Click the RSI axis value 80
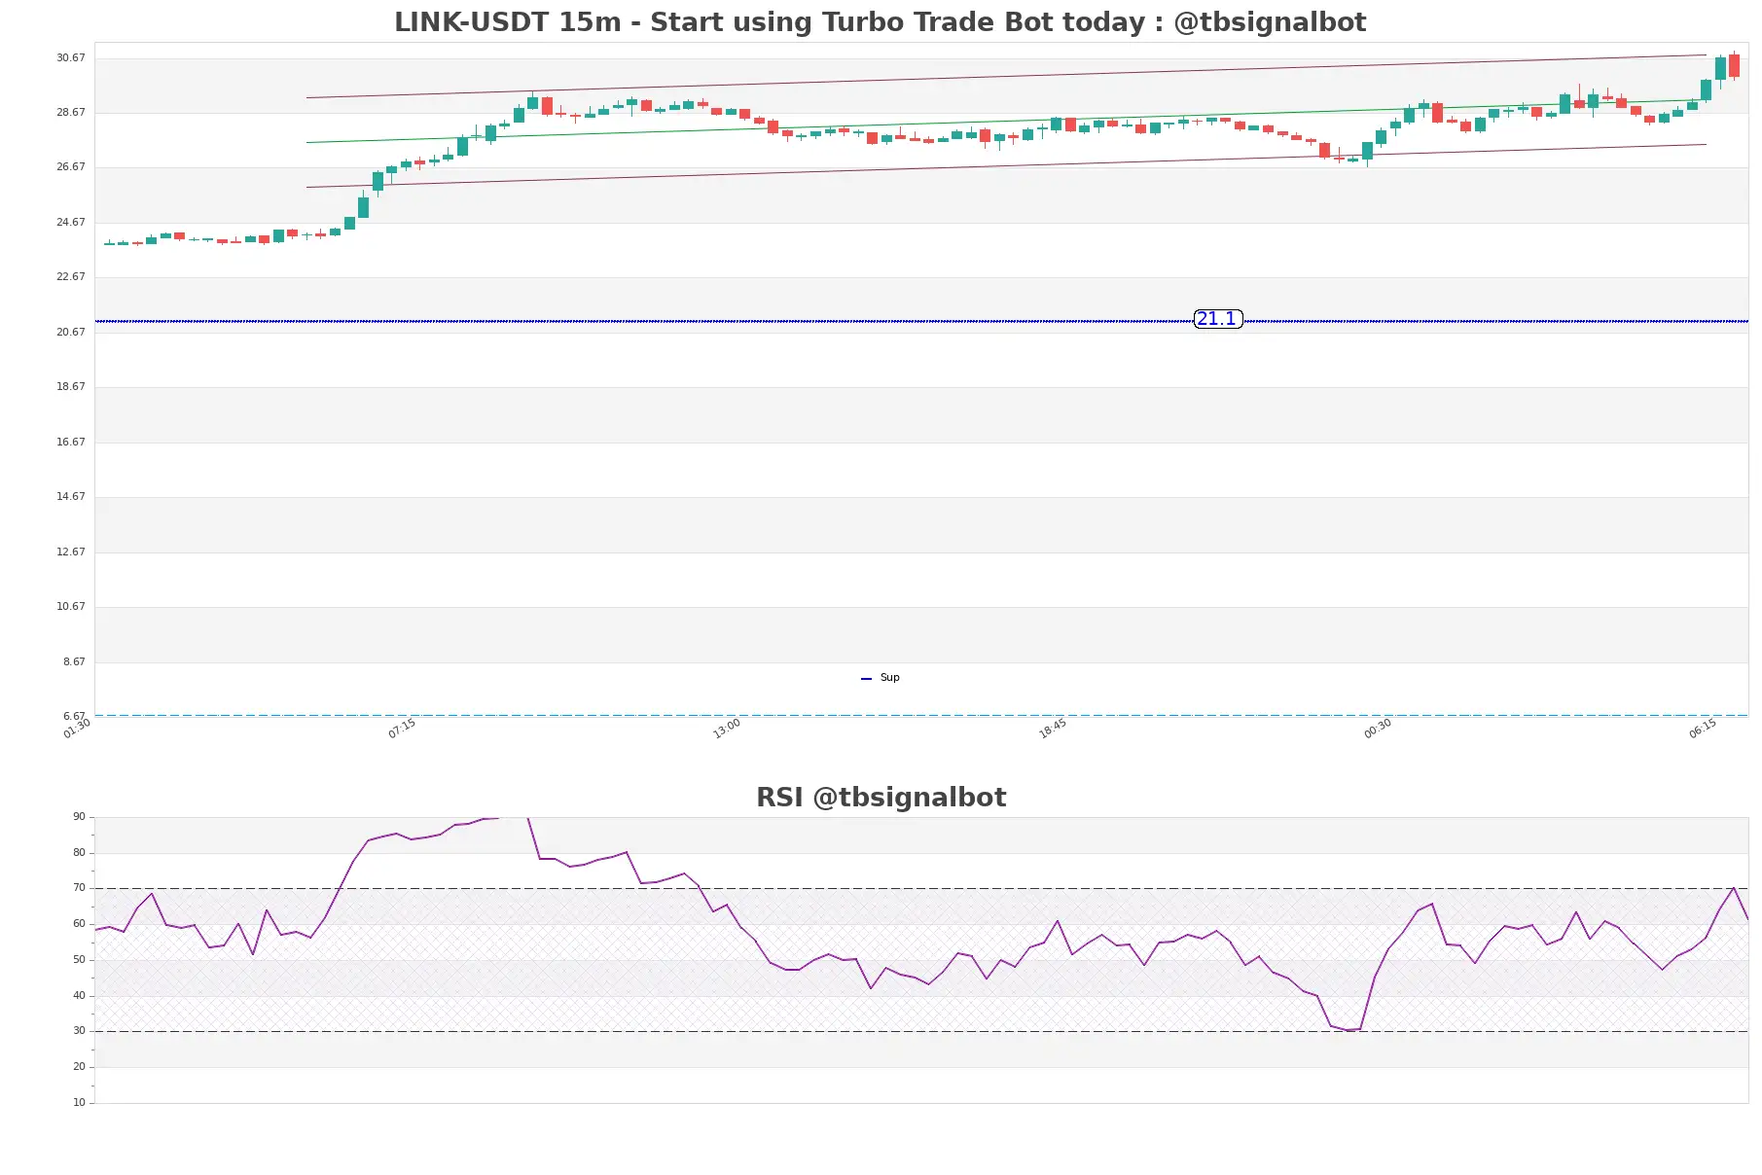This screenshot has height=1175, width=1762. click(79, 853)
